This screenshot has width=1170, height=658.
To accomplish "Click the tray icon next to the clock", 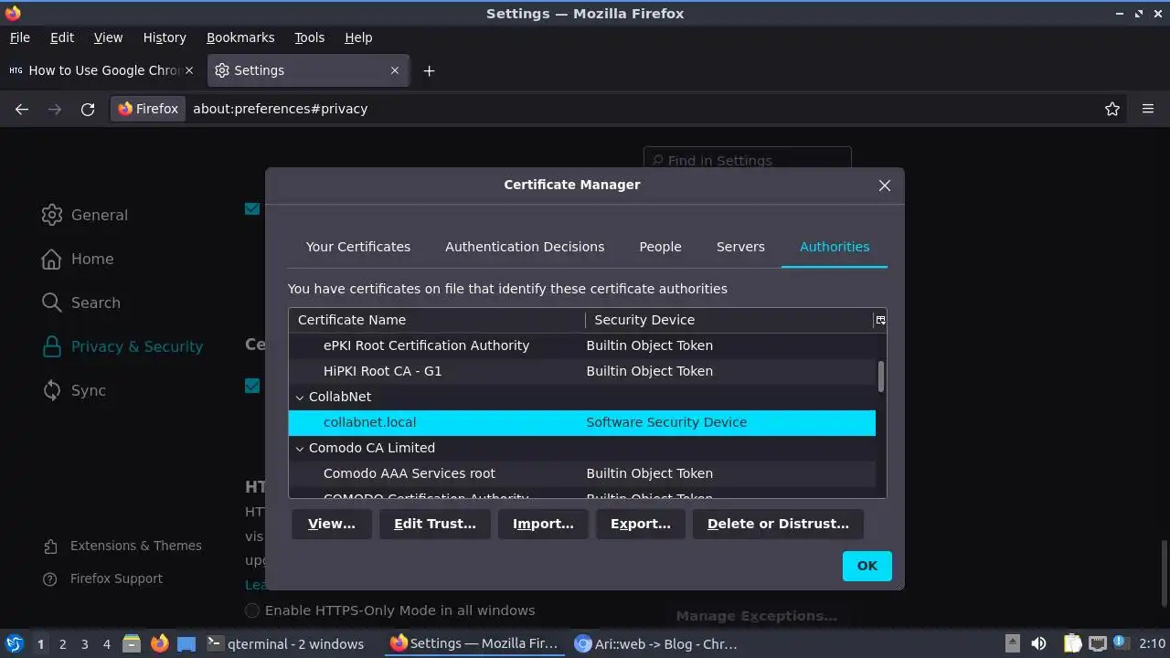I will click(x=1122, y=643).
